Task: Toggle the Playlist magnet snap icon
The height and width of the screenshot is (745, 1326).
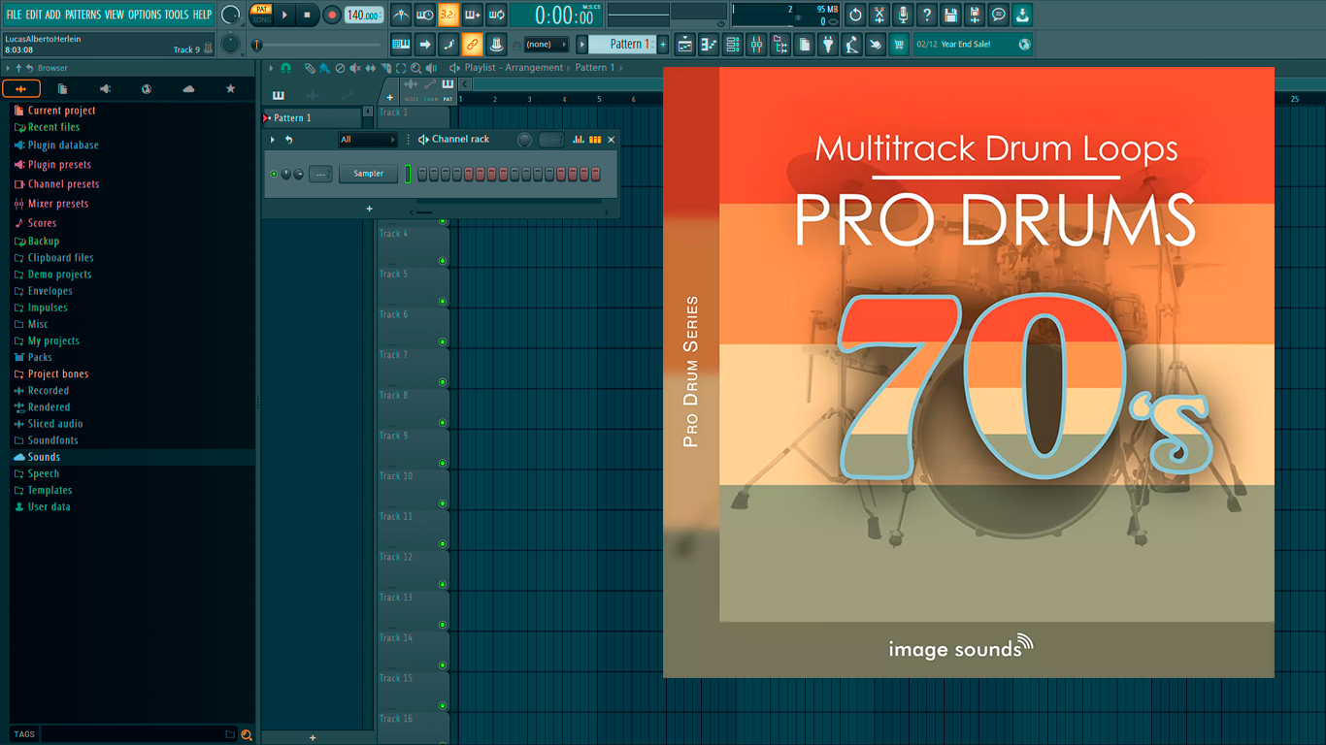Action: pyautogui.click(x=285, y=68)
